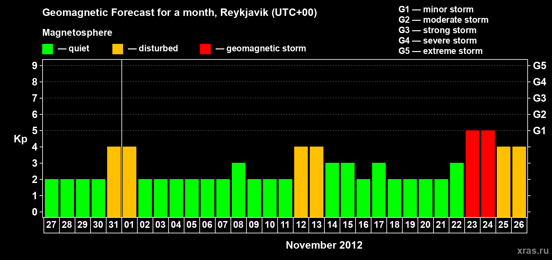This screenshot has width=552, height=260.
Task: Click the G2 label on right axis
Action: click(x=540, y=114)
